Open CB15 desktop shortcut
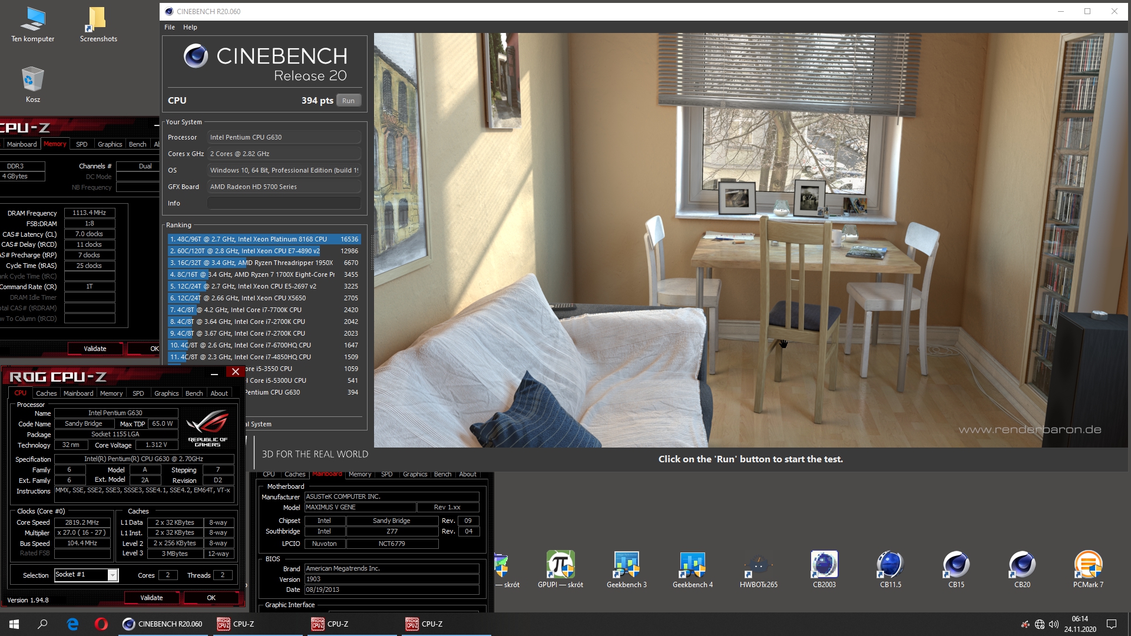1131x636 pixels. click(956, 569)
